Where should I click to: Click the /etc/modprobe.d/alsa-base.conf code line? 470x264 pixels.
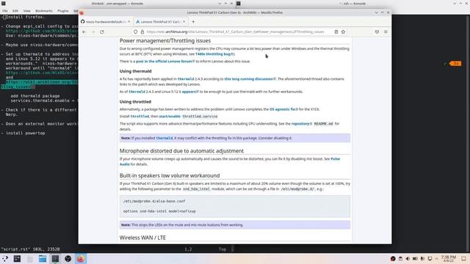click(154, 201)
